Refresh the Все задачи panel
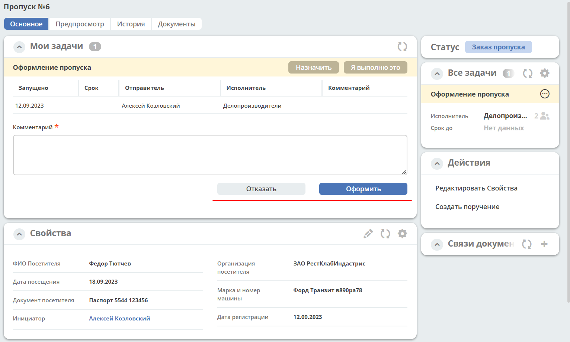 (528, 73)
